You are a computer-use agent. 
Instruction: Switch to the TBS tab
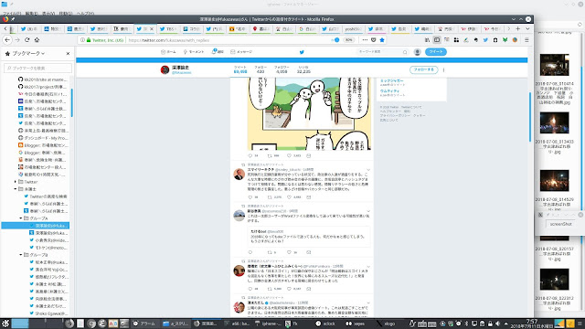(x=168, y=28)
